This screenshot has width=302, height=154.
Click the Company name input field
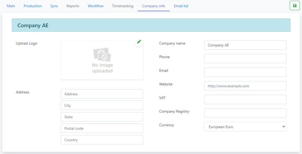click(x=245, y=45)
